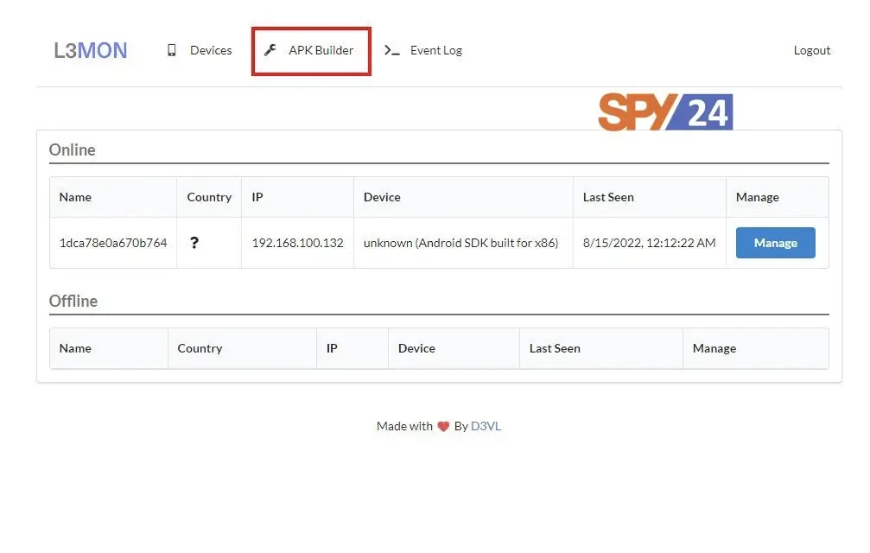870x553 pixels.
Task: Open the Devices menu item
Action: (211, 50)
